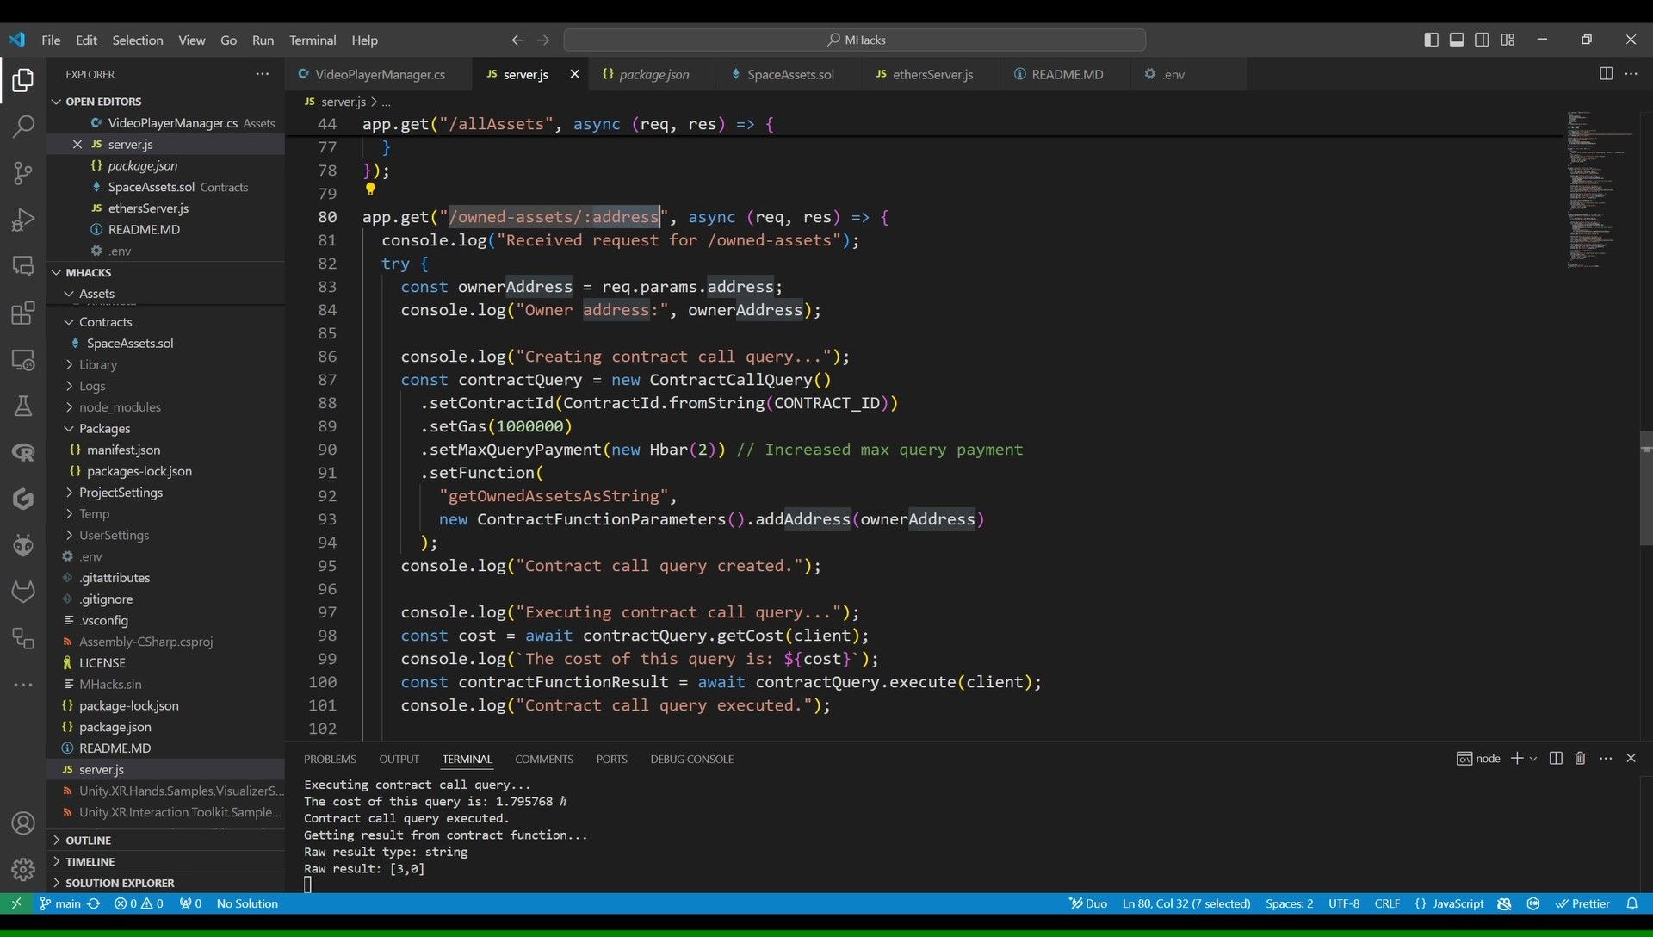Open editor More Actions ellipsis
The image size is (1653, 937).
point(1631,74)
